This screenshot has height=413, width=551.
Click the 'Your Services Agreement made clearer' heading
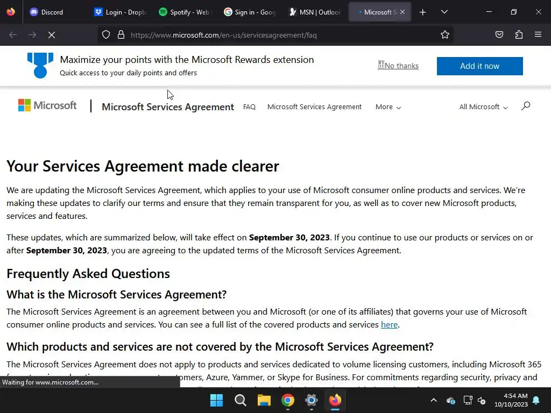[143, 166]
